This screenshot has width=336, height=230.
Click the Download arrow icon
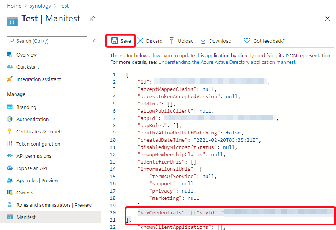coord(203,40)
